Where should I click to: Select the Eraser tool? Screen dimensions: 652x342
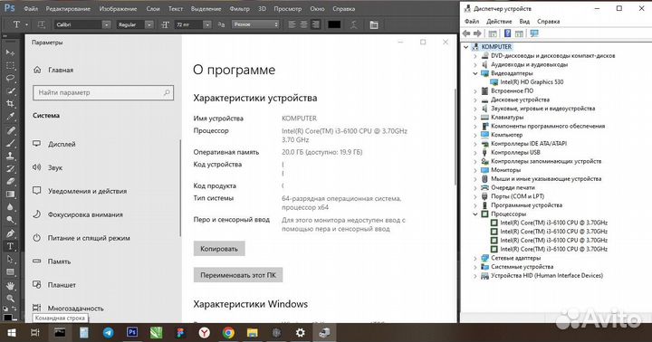click(x=10, y=182)
